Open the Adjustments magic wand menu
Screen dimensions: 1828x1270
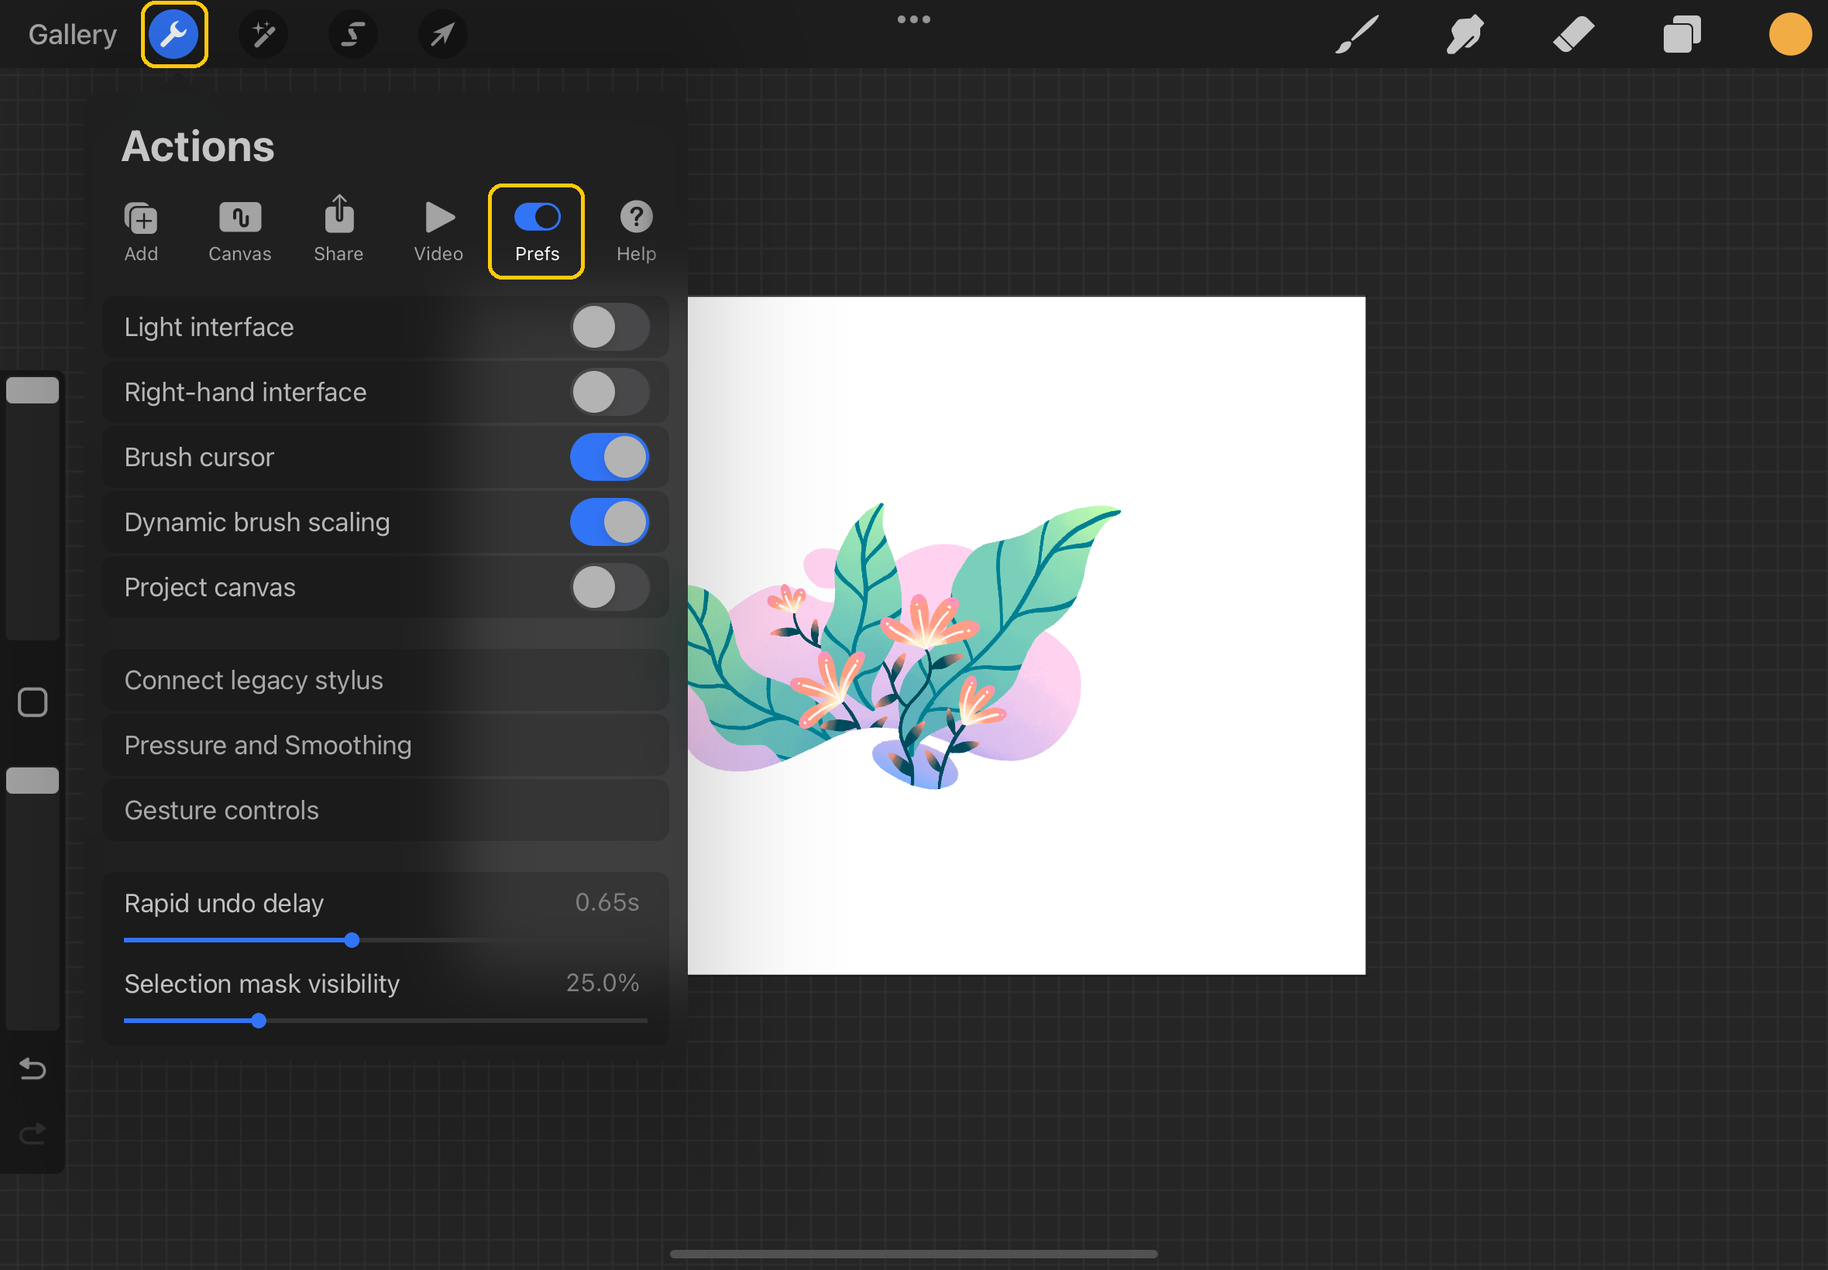click(263, 35)
